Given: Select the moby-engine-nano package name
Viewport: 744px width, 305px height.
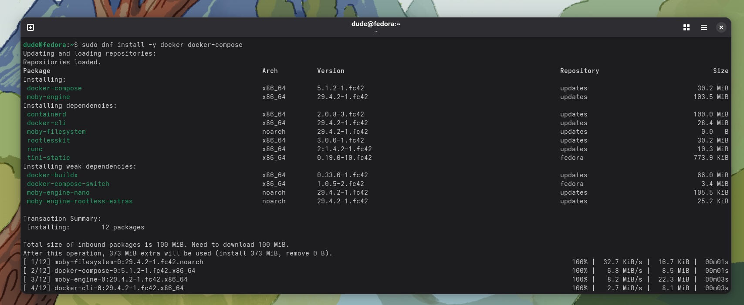Looking at the screenshot, I should pyautogui.click(x=58, y=192).
